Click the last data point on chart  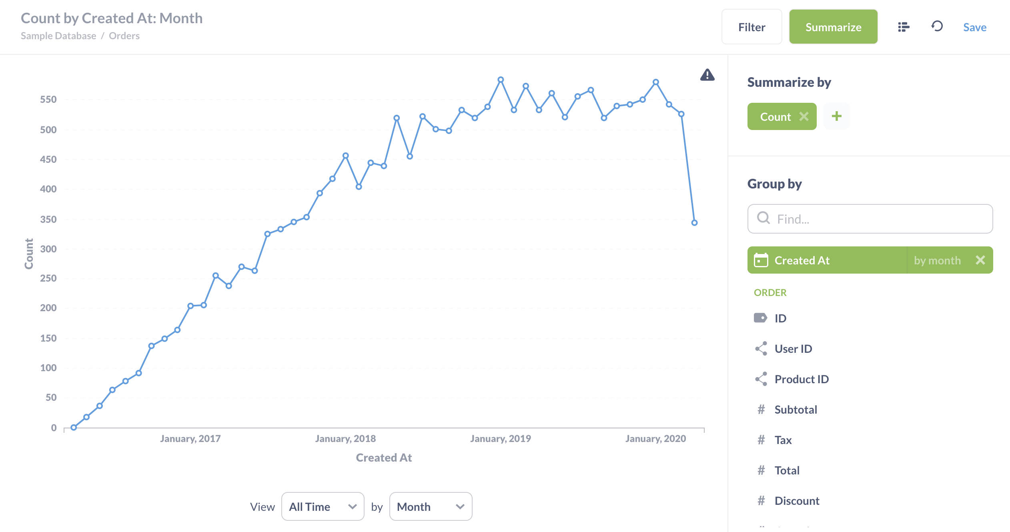(x=694, y=223)
